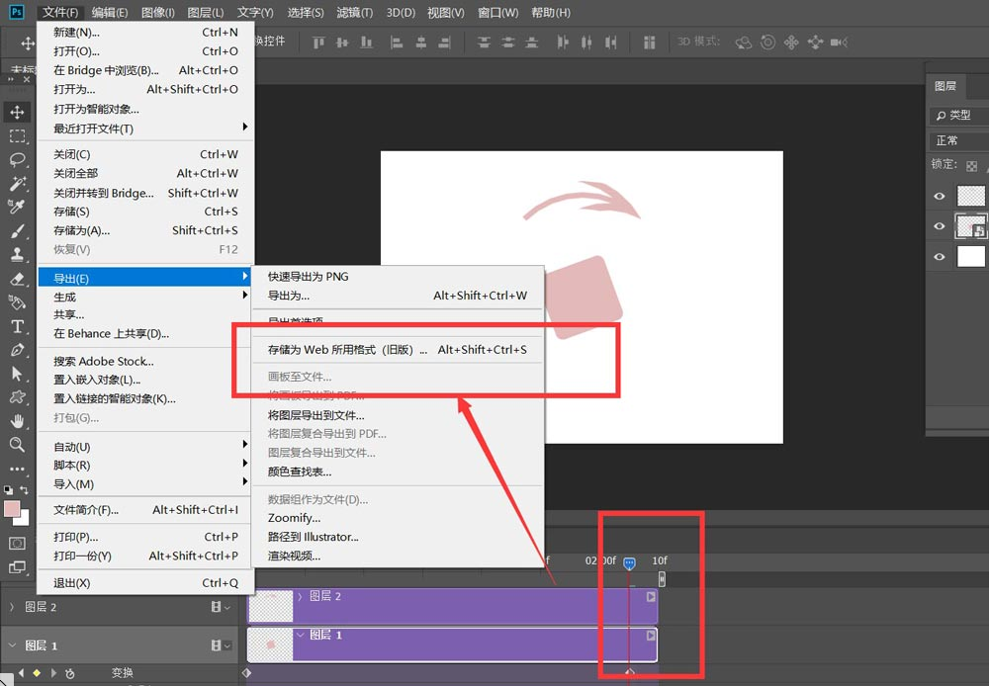991x686 pixels.
Task: Select the Paint Bucket tool
Action: click(17, 302)
